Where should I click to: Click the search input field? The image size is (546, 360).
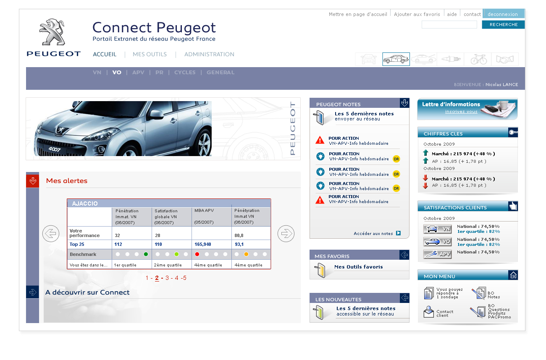click(449, 25)
